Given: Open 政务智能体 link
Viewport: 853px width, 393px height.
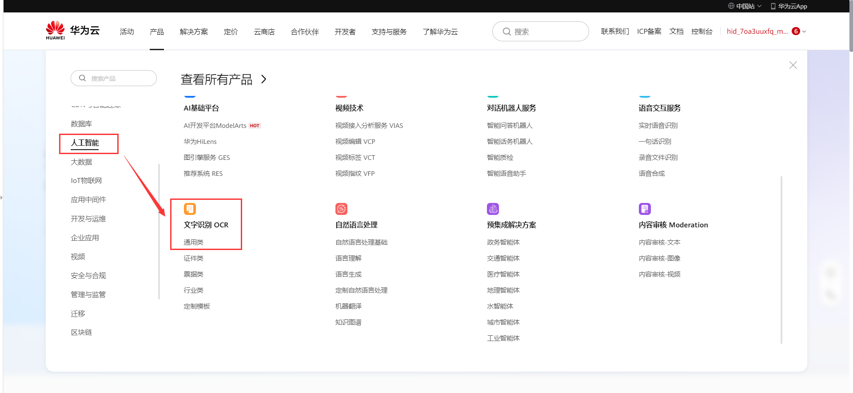Looking at the screenshot, I should pyautogui.click(x=503, y=242).
